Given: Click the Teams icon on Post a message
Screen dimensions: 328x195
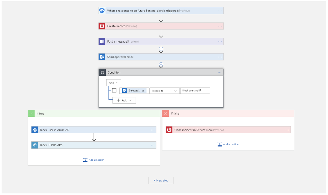Looking at the screenshot, I should [102, 42].
